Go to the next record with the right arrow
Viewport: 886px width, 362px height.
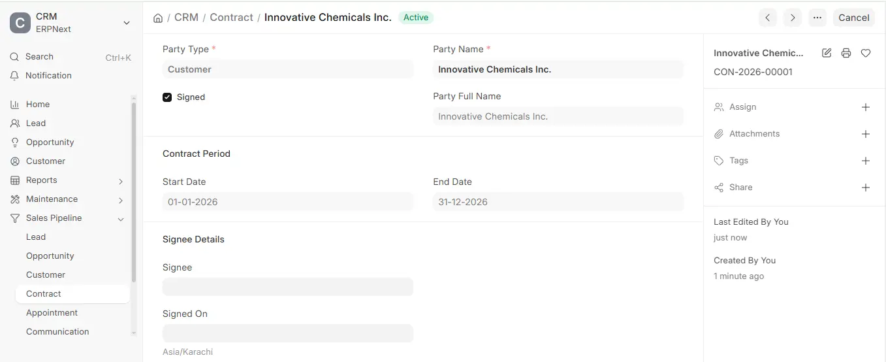point(793,18)
